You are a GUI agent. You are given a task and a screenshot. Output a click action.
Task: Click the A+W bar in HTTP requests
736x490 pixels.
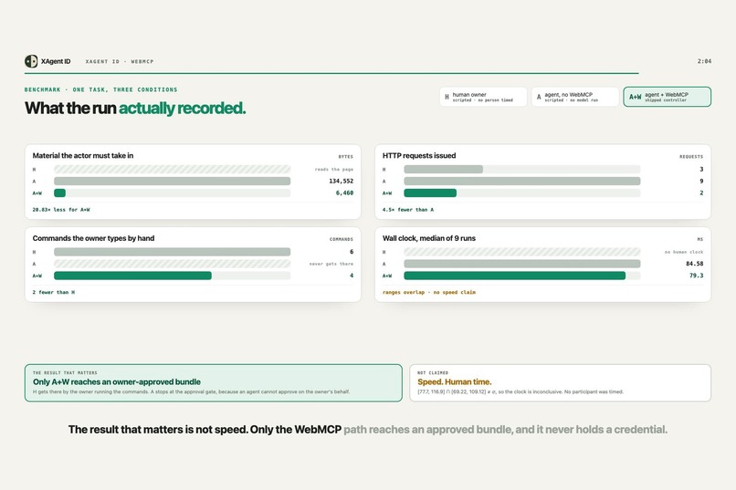pos(430,193)
